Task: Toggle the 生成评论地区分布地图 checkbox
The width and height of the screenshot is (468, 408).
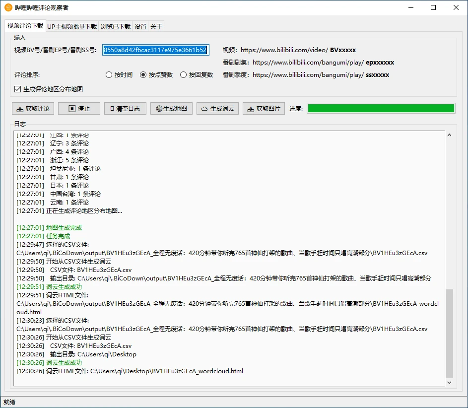Action: click(x=18, y=89)
